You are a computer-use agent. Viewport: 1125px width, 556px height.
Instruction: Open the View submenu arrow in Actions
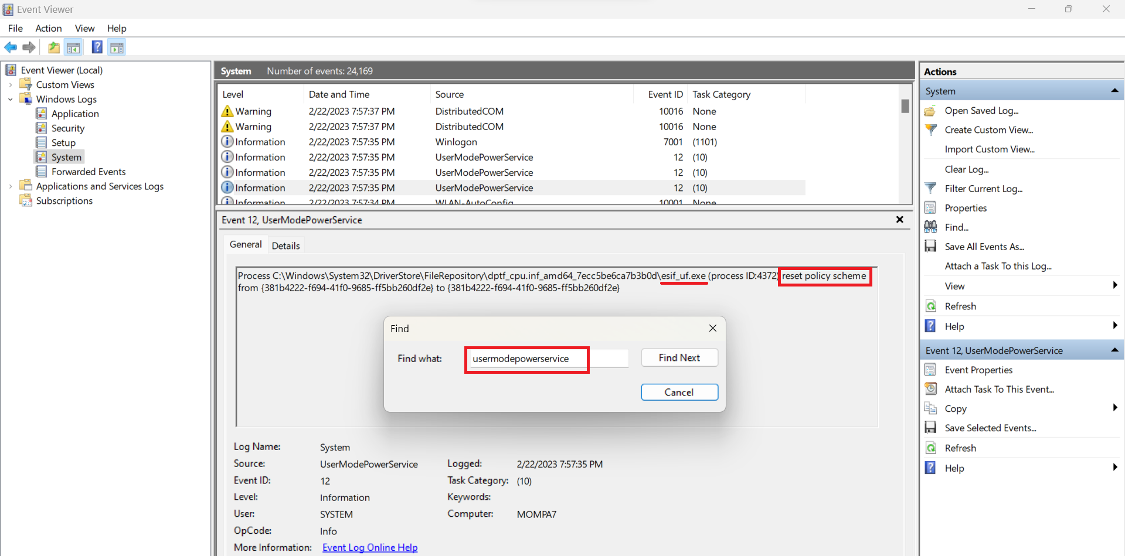[1115, 285]
